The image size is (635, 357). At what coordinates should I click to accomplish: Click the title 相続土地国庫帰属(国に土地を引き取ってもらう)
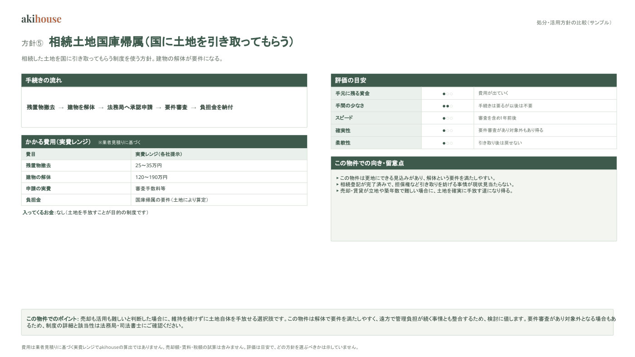171,42
